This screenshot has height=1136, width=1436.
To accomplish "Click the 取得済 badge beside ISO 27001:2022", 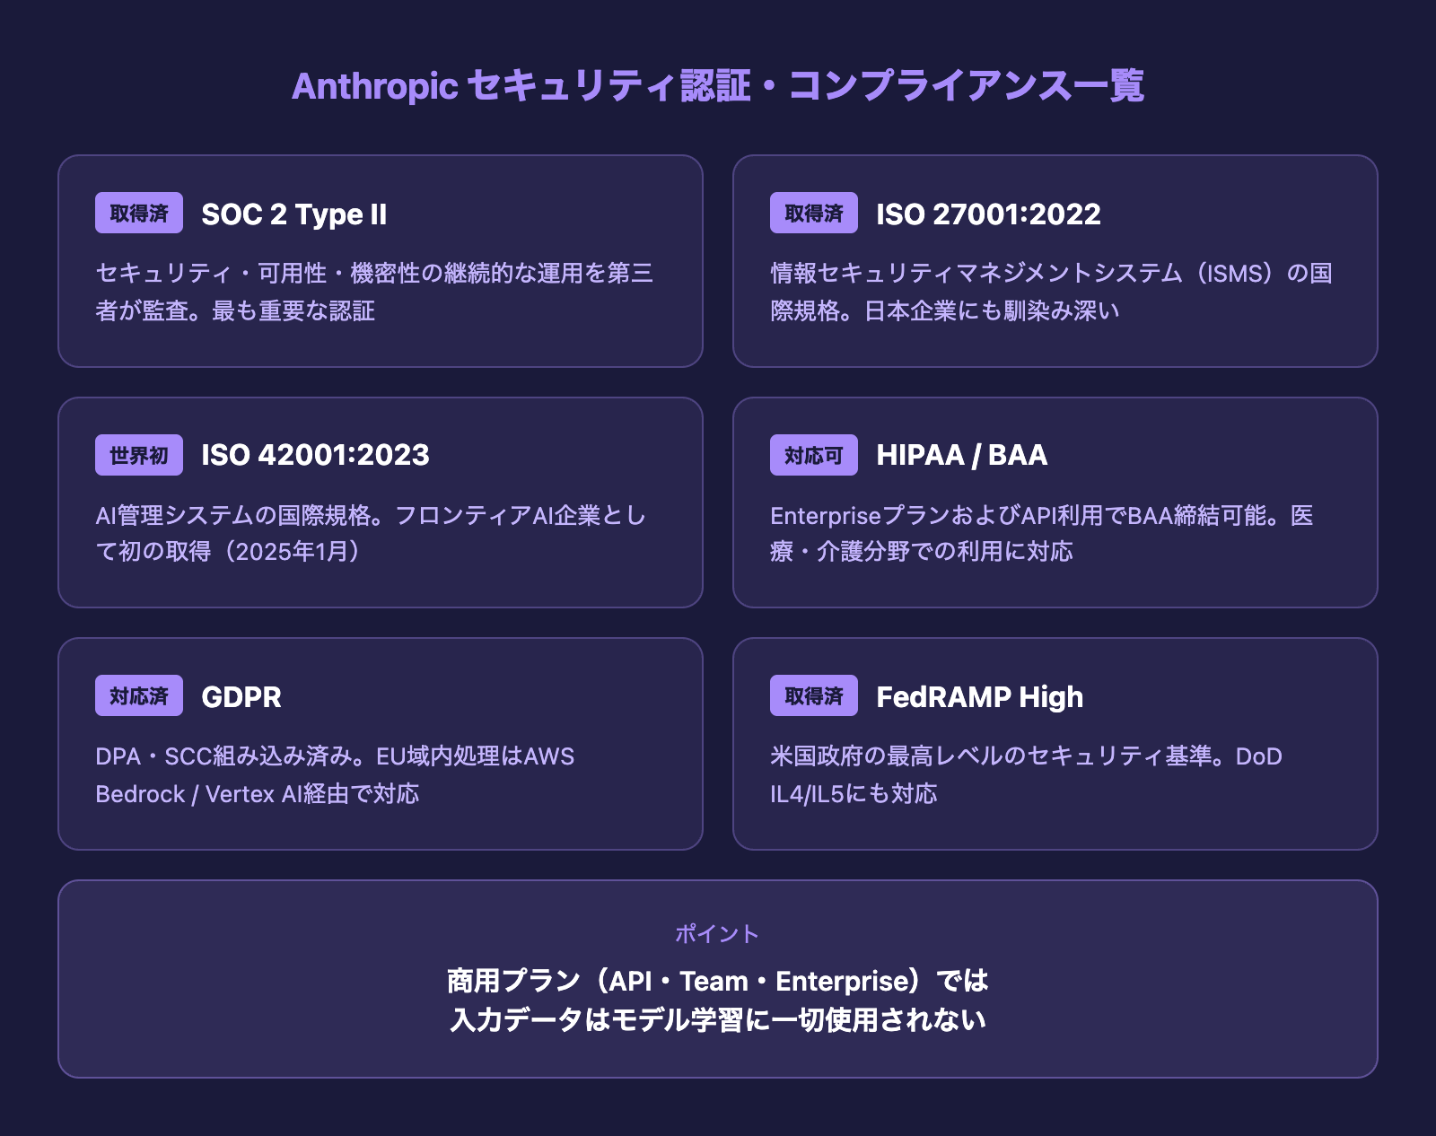I will 814,213.
